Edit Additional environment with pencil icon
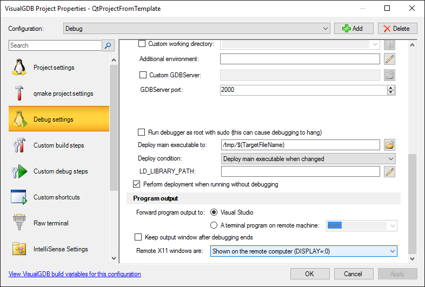Viewport: 425px width, 287px height. pos(389,59)
